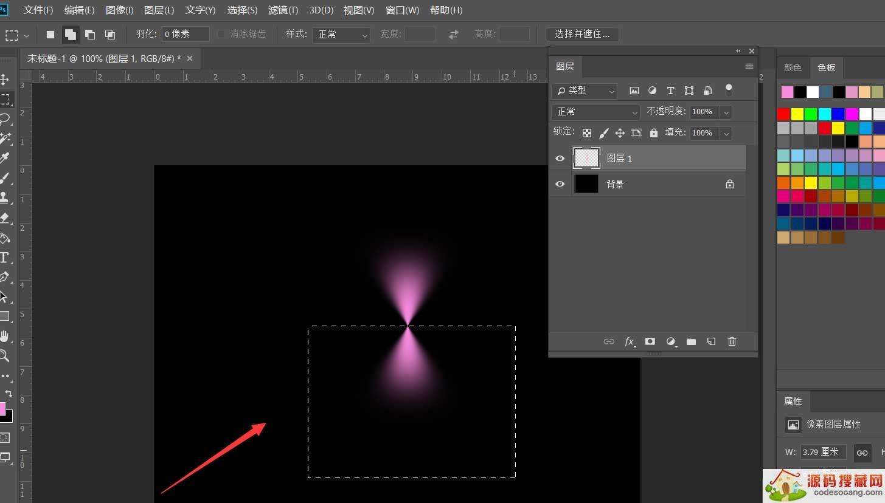Image resolution: width=885 pixels, height=503 pixels.
Task: Select the Brush tool
Action: [5, 178]
